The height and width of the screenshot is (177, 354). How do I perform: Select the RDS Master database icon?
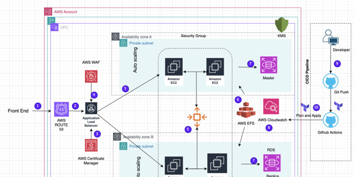click(269, 65)
